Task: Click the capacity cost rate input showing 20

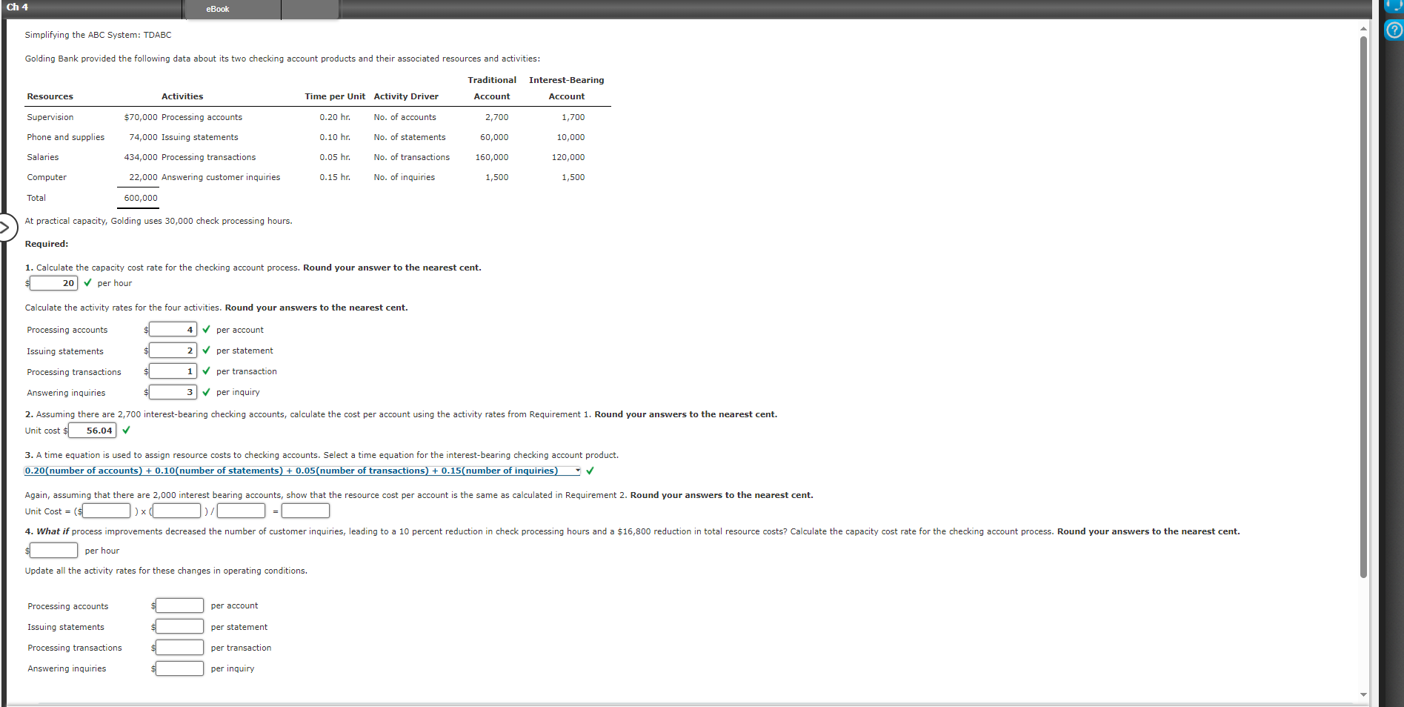Action: (53, 283)
